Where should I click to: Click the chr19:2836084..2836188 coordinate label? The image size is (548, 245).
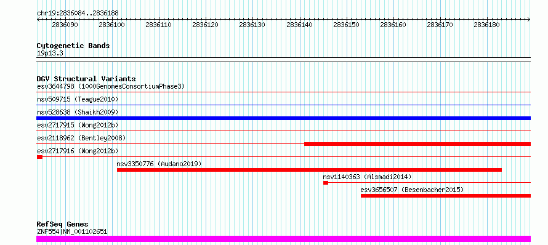[x=78, y=14]
